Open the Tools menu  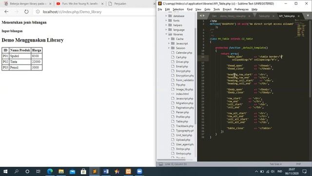pyautogui.click(x=216, y=9)
